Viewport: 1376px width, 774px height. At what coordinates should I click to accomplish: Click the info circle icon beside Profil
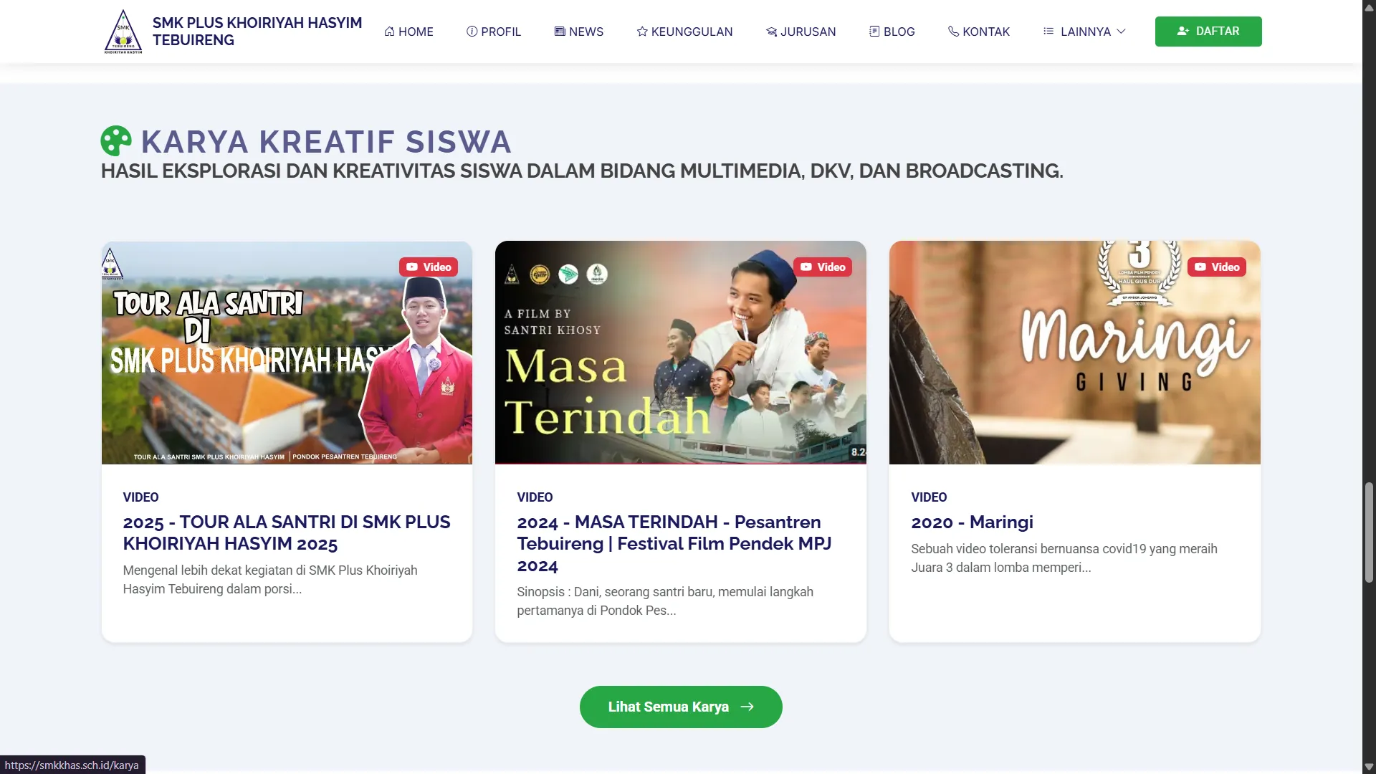[472, 32]
